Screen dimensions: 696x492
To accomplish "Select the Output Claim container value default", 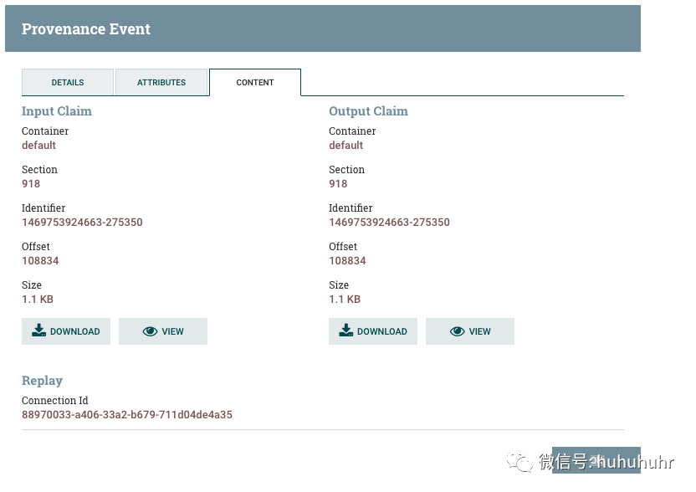I will [345, 146].
